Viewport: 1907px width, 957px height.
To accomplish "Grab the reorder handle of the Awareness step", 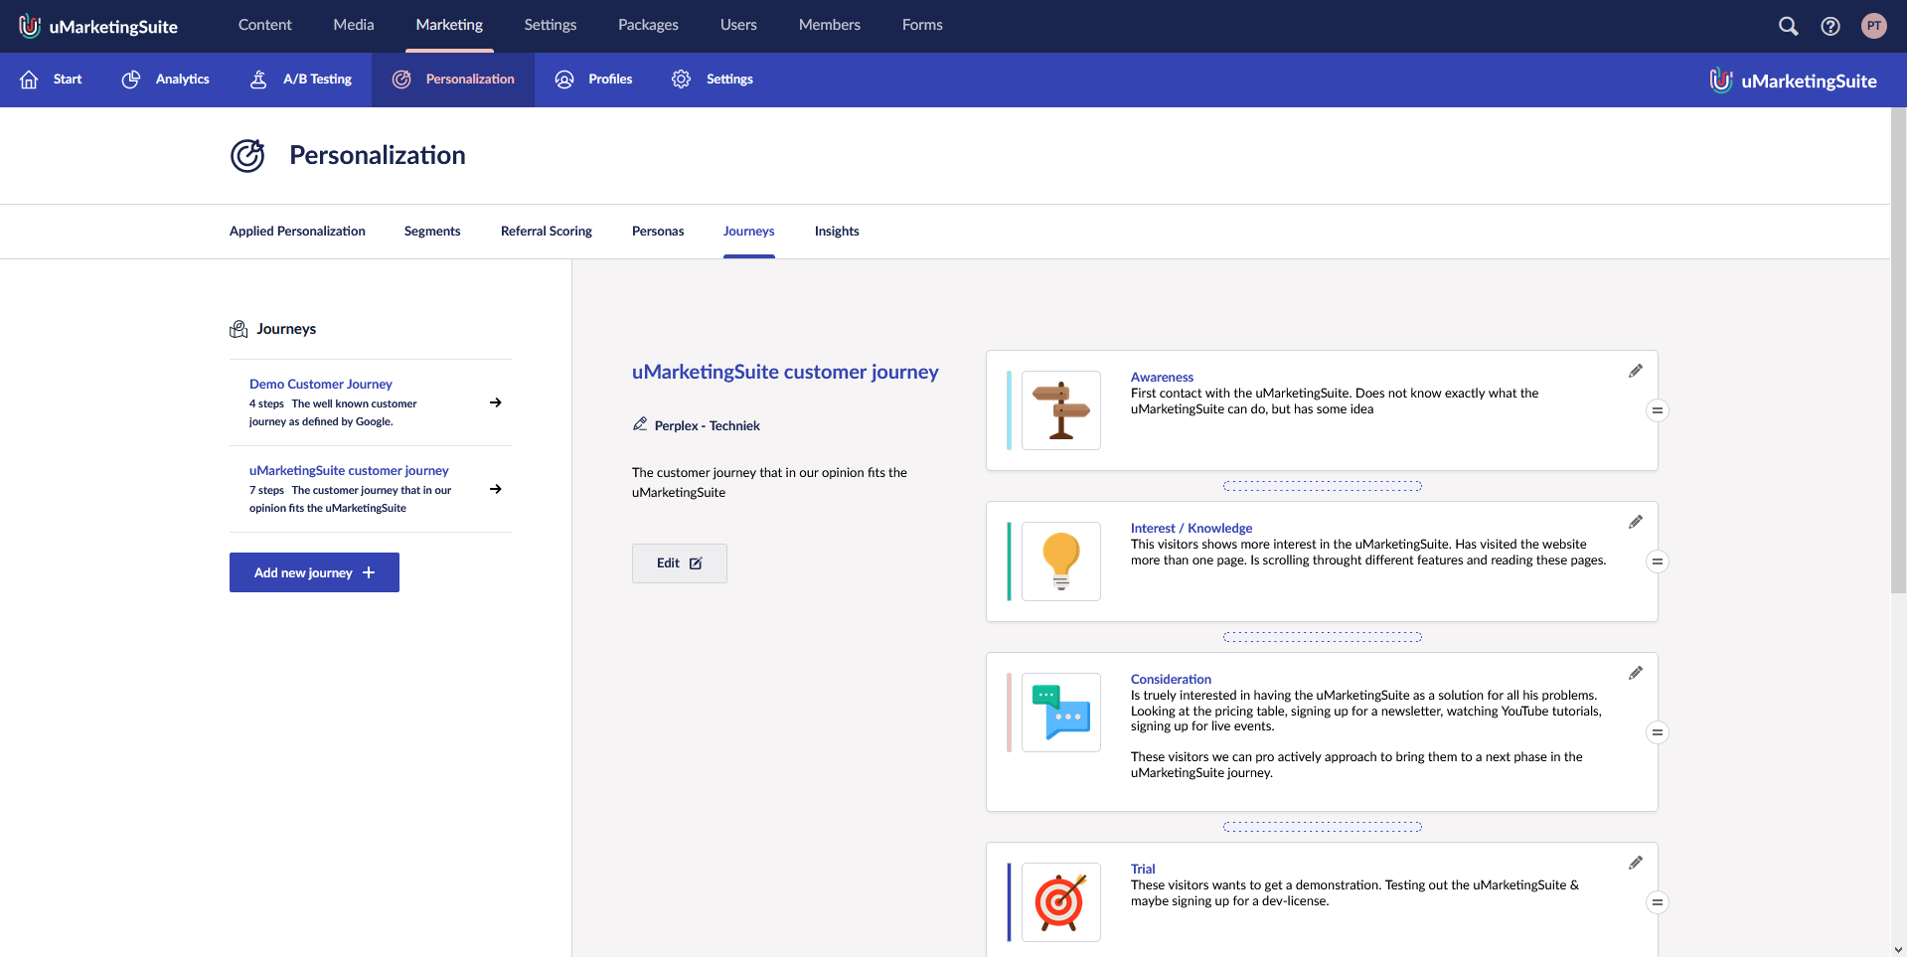I will [1657, 410].
